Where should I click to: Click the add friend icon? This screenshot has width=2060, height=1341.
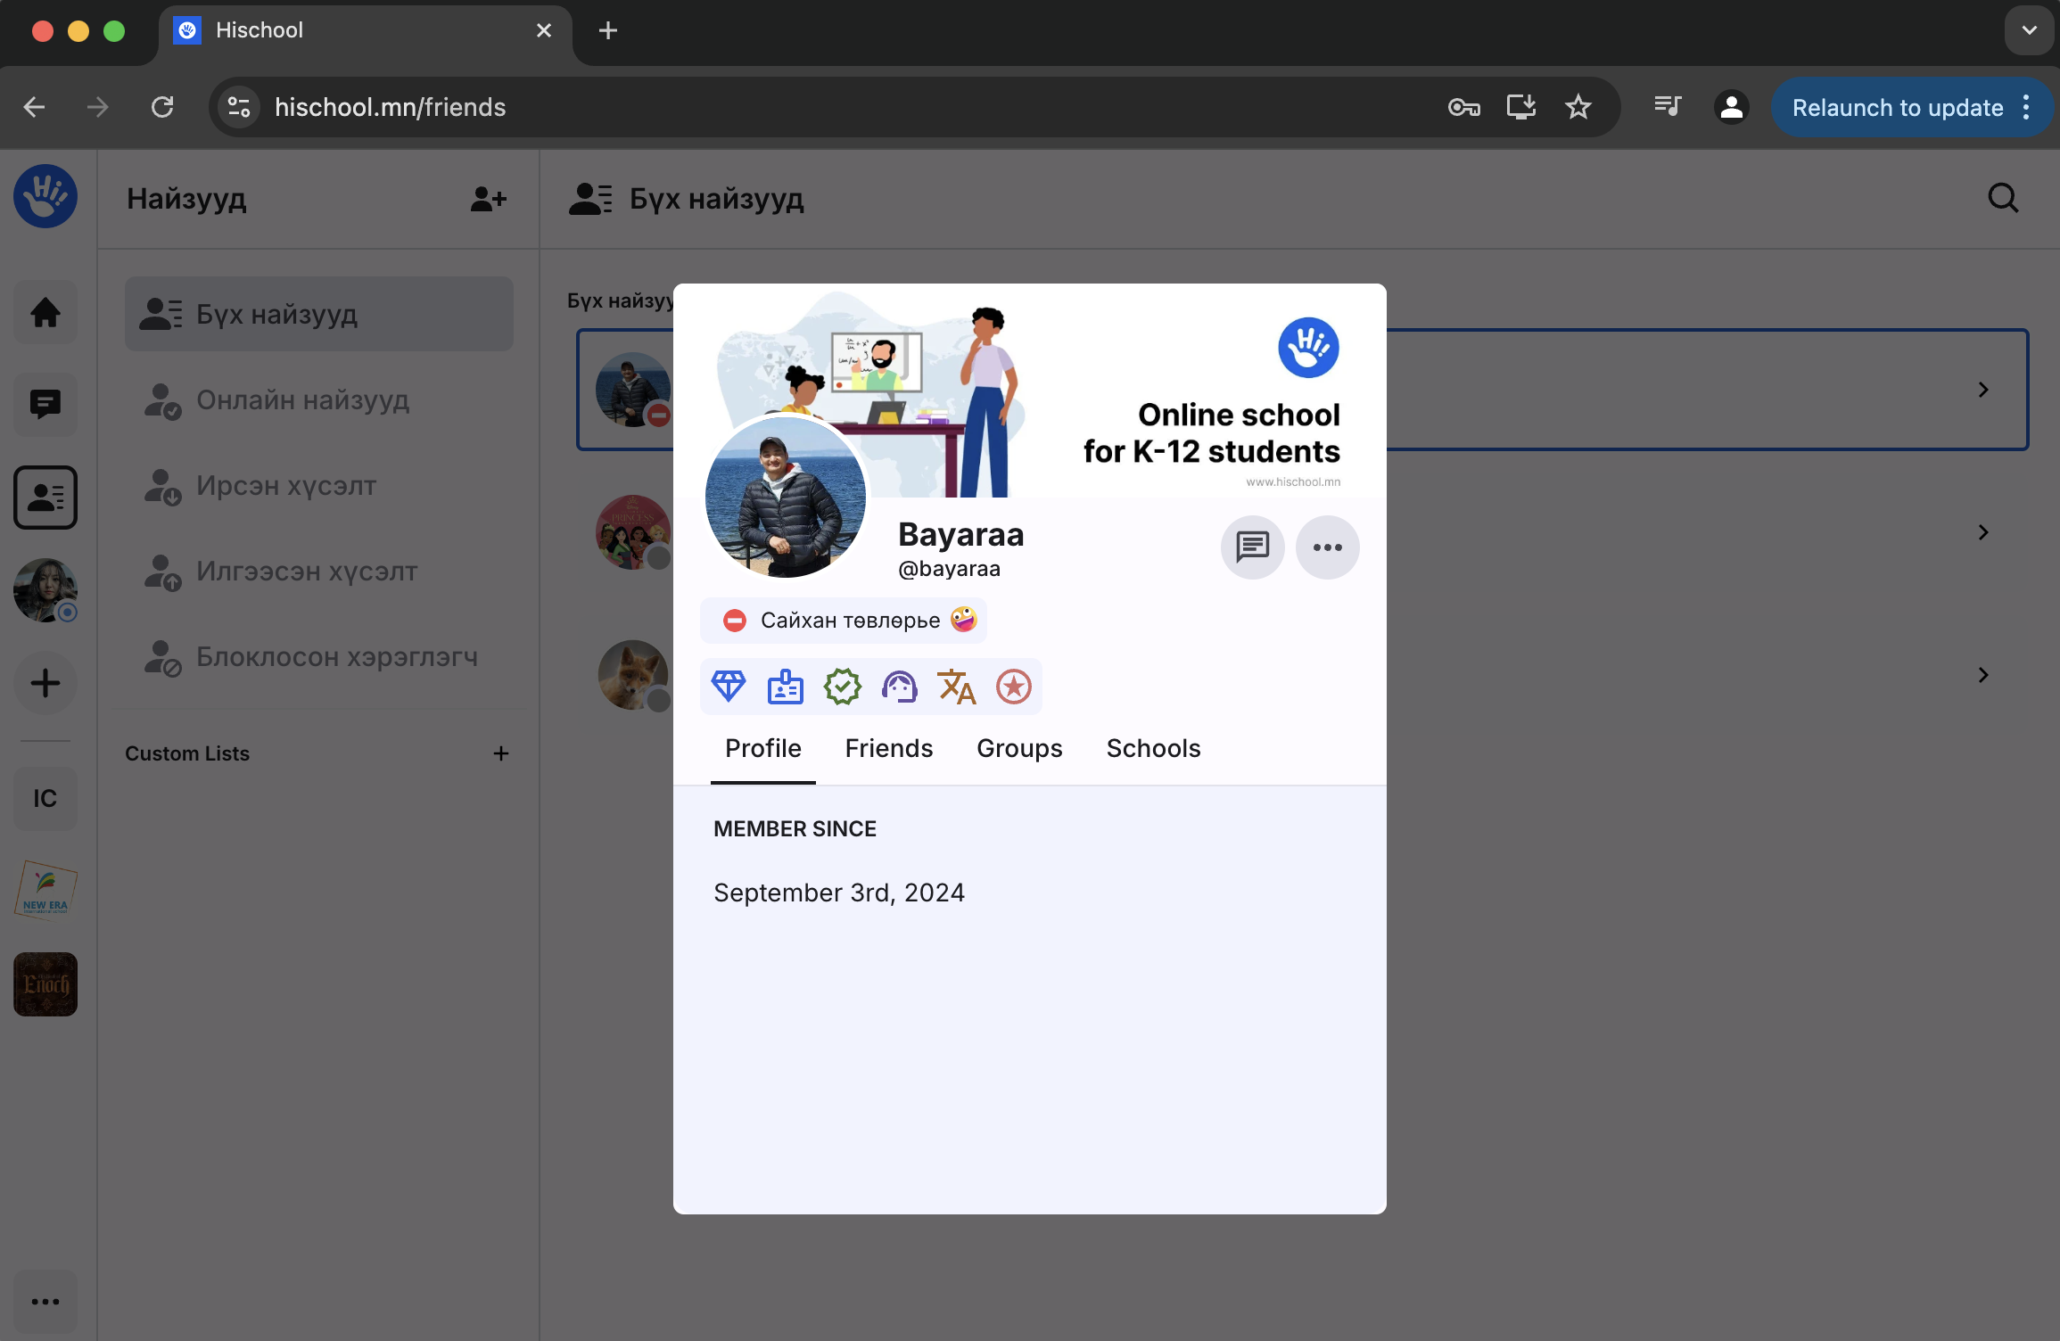[488, 199]
